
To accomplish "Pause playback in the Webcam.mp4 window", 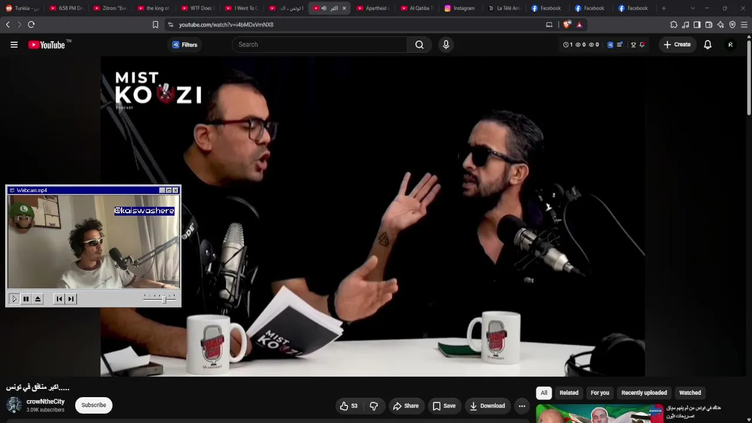I will [x=26, y=299].
